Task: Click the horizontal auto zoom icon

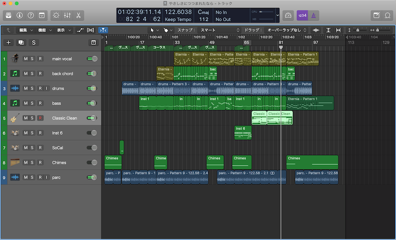Action: [338, 30]
